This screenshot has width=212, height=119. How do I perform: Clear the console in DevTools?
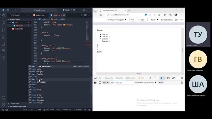tap(100, 83)
